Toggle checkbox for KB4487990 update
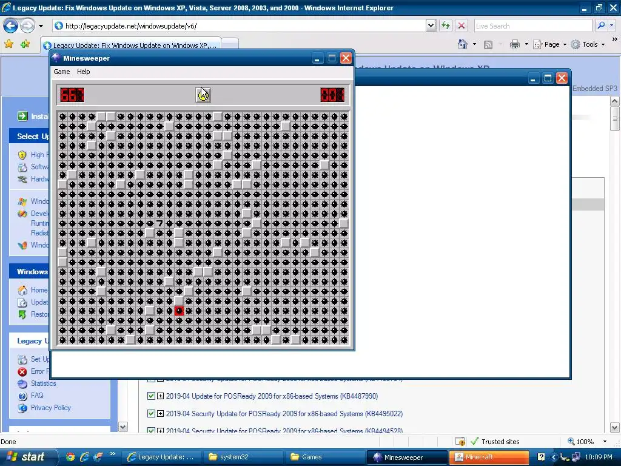 pyautogui.click(x=151, y=396)
